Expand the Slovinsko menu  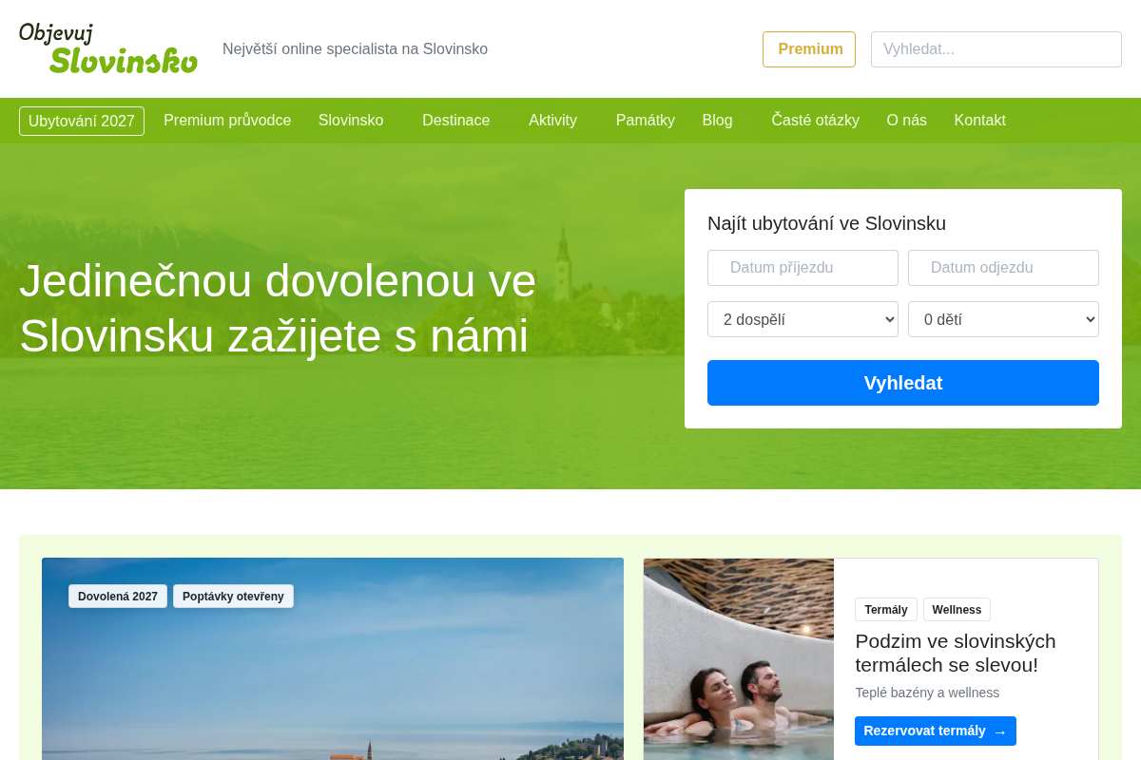(x=351, y=120)
